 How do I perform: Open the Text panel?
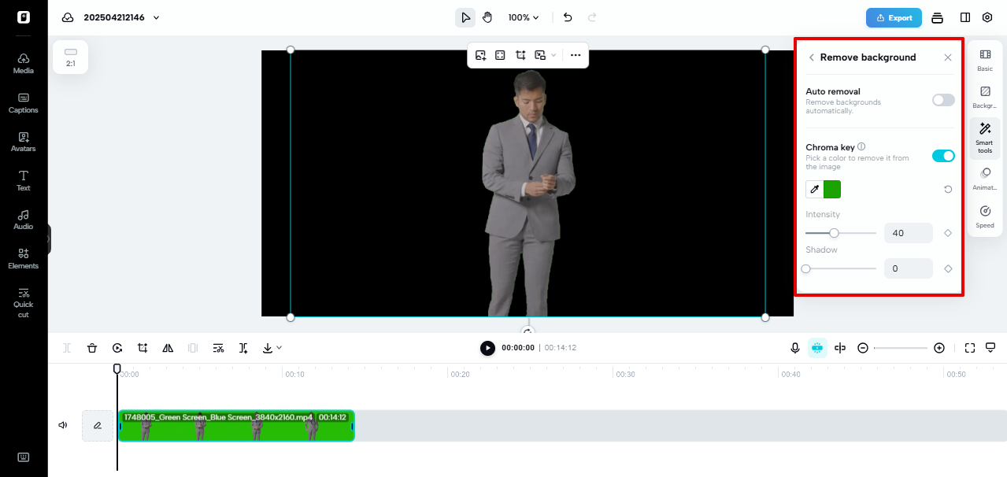[24, 180]
